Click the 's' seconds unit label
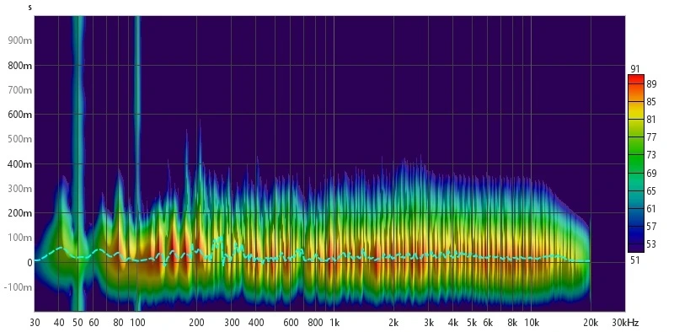 coord(29,8)
